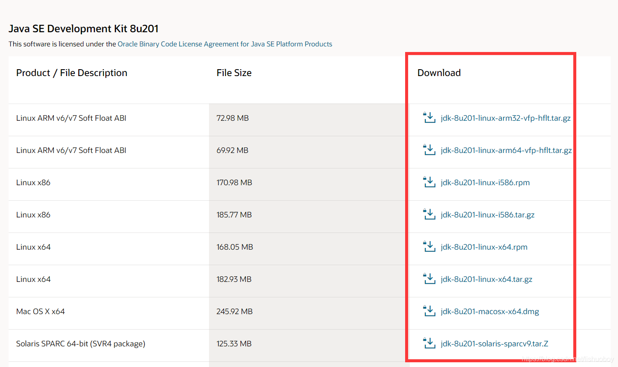Download jdk-8u201-linux-arm32-vfp-hflt.tar.gz link

506,118
